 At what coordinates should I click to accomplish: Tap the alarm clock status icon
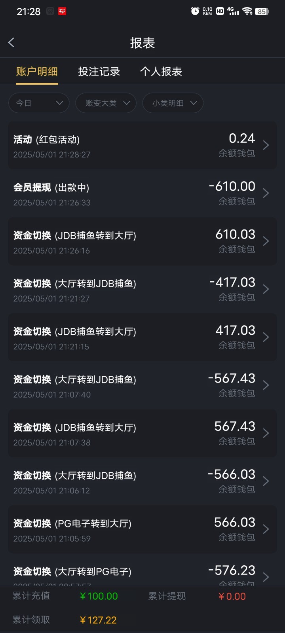[195, 11]
